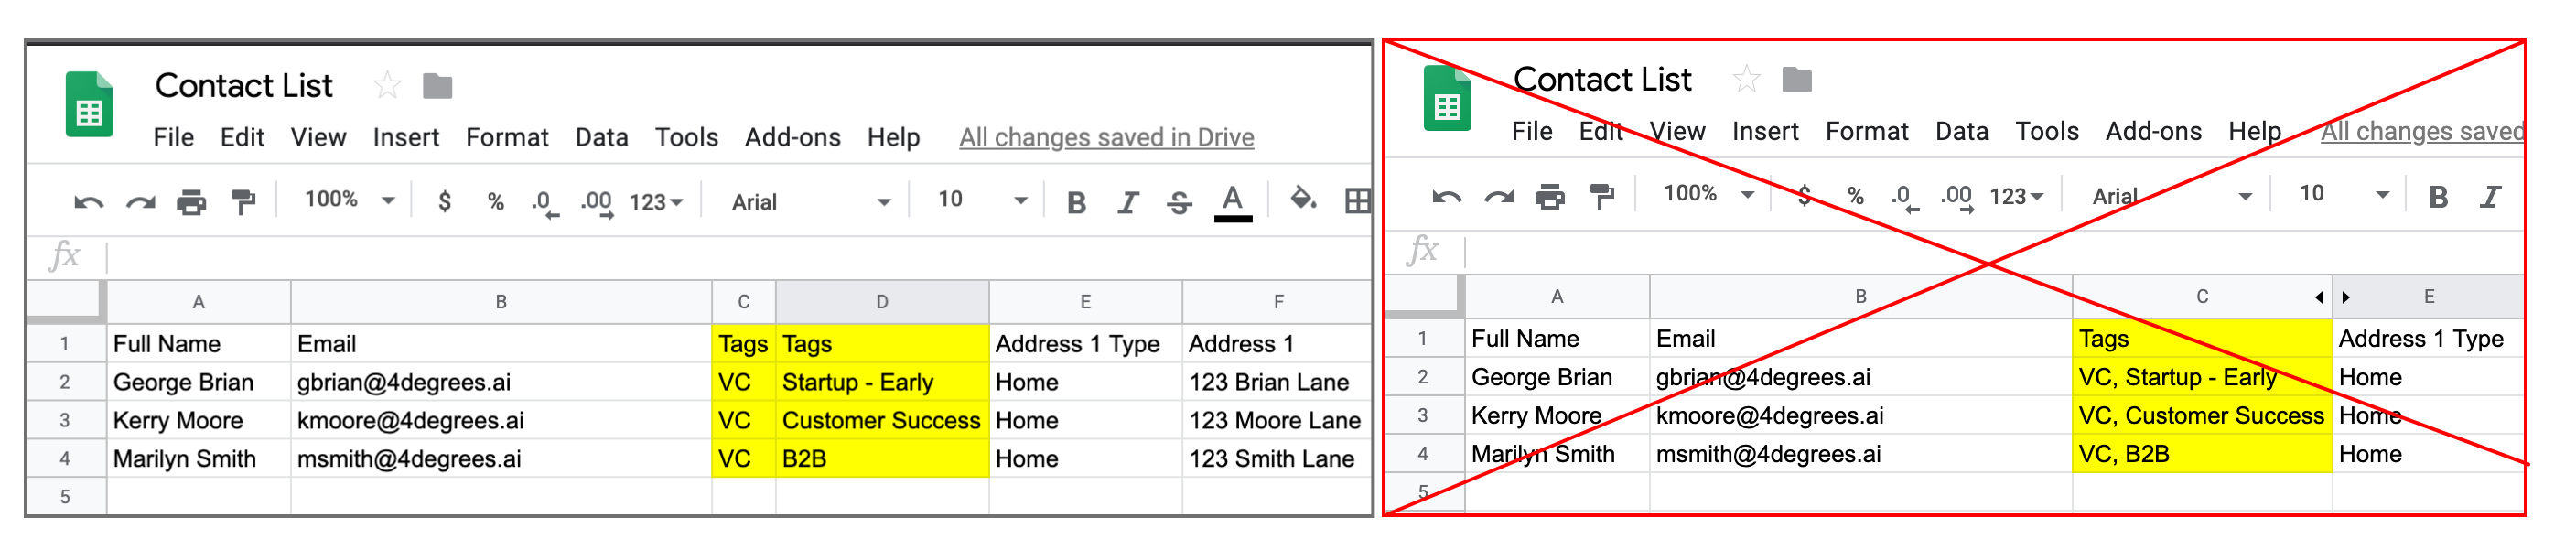Select cell 'Customer Success' in left window
The width and height of the screenshot is (2576, 550).
click(x=882, y=420)
